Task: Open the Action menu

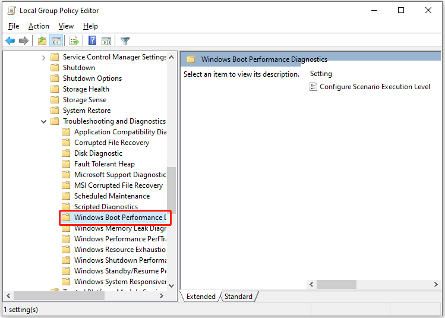Action: [39, 26]
